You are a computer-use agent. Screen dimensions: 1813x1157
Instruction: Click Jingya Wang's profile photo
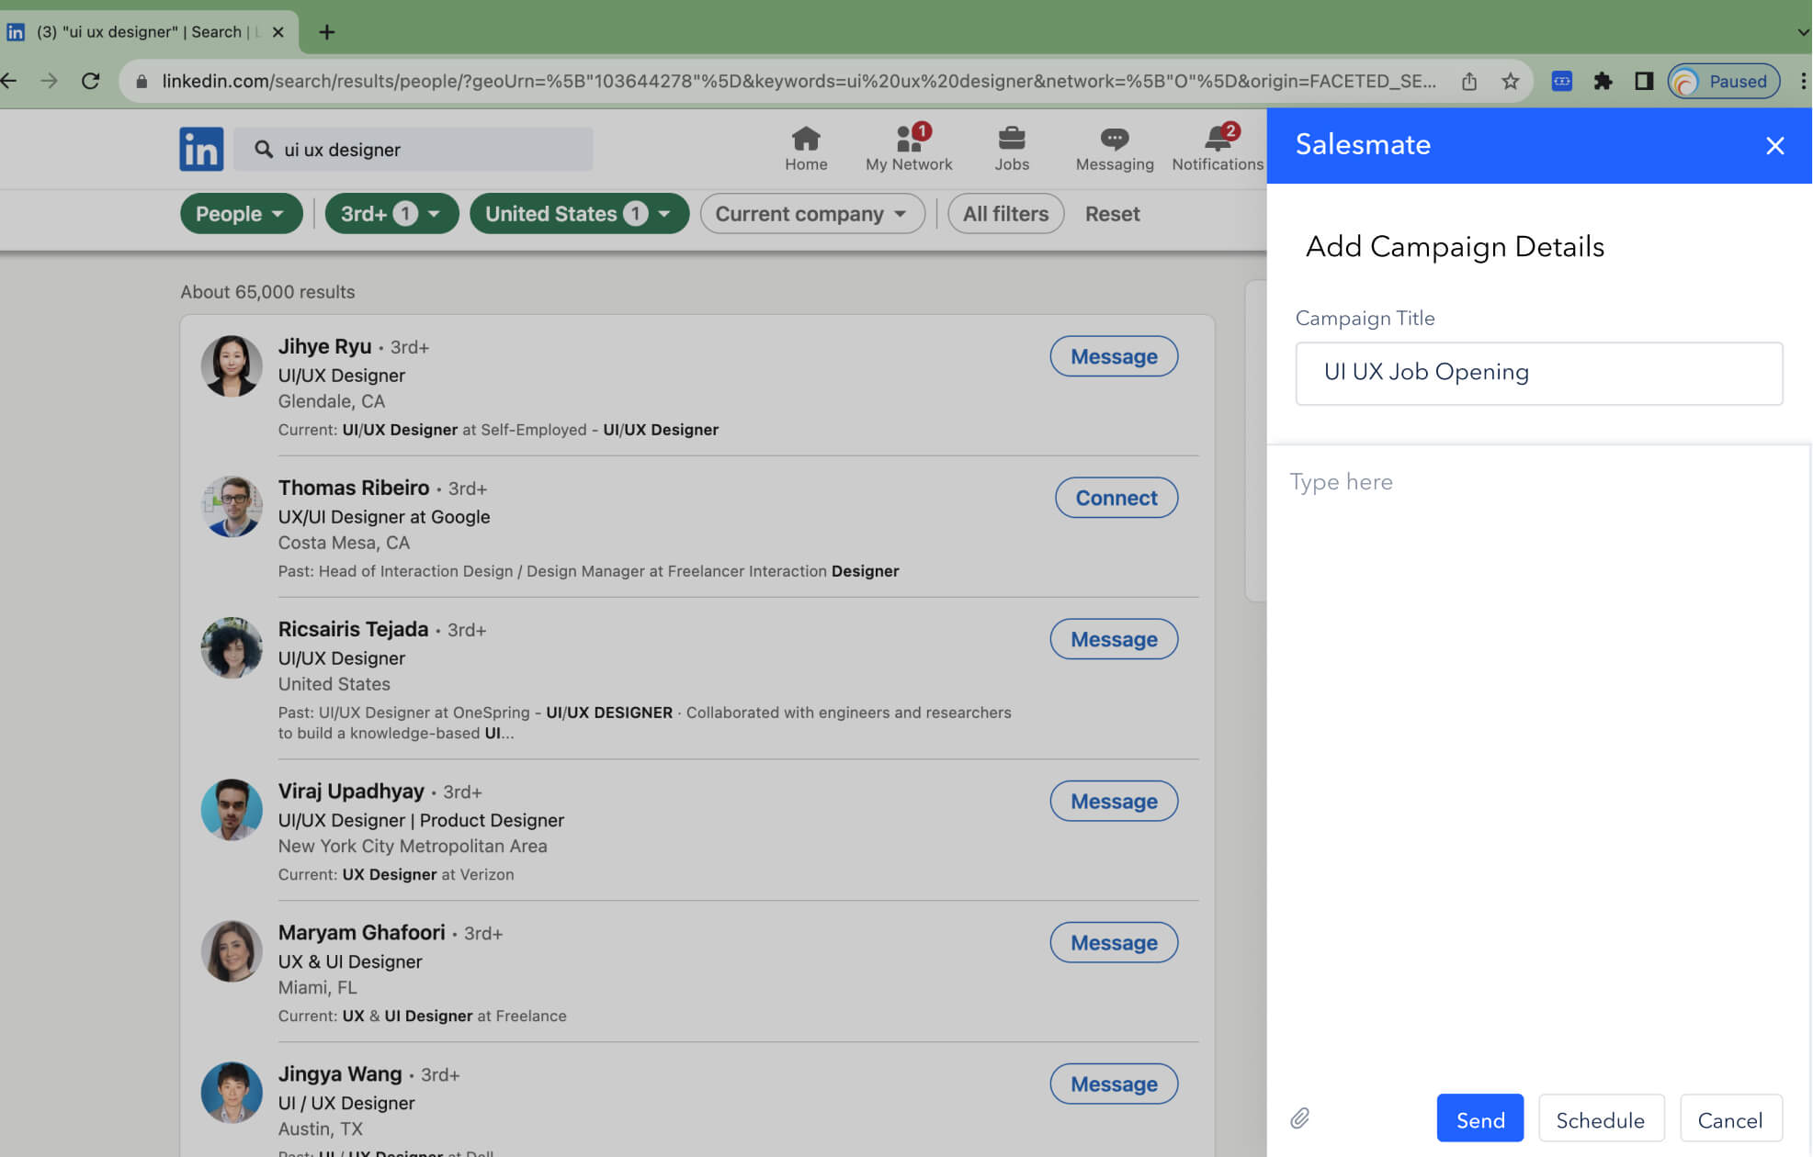point(232,1093)
